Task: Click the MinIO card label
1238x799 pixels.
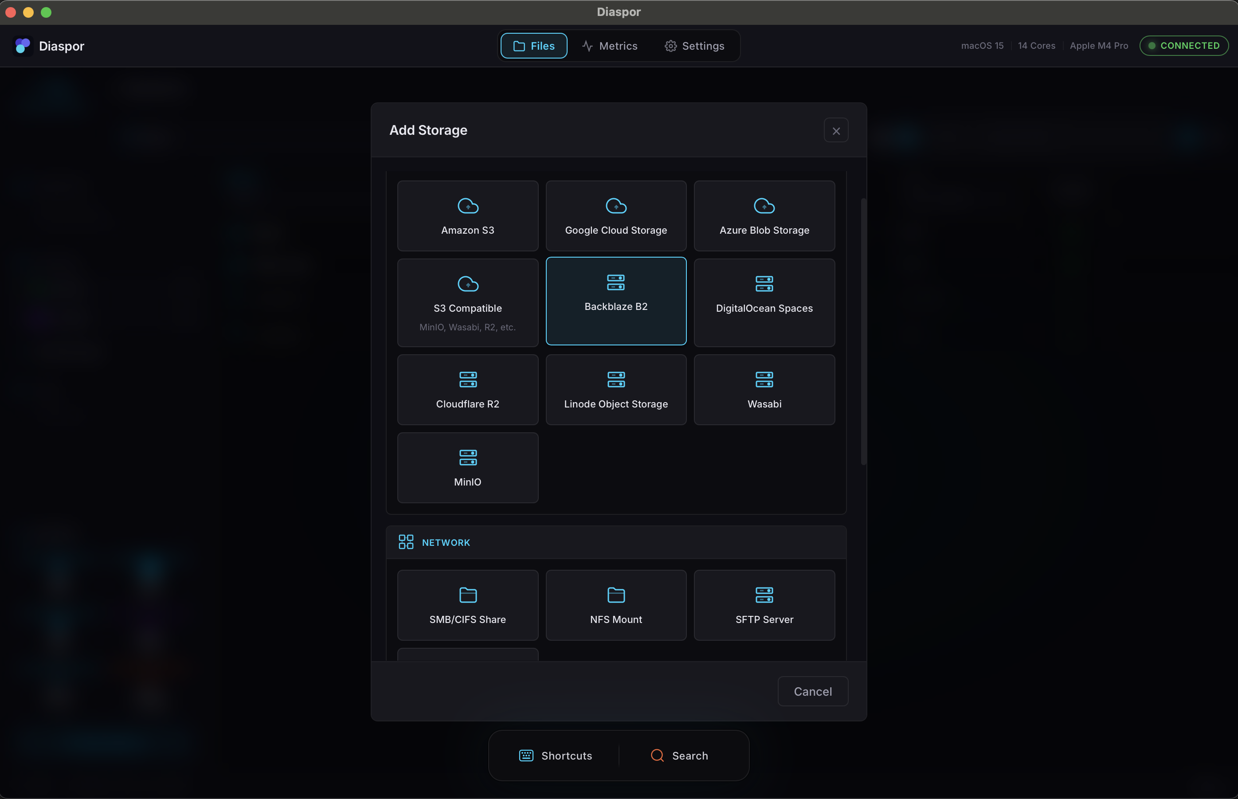Action: click(467, 482)
